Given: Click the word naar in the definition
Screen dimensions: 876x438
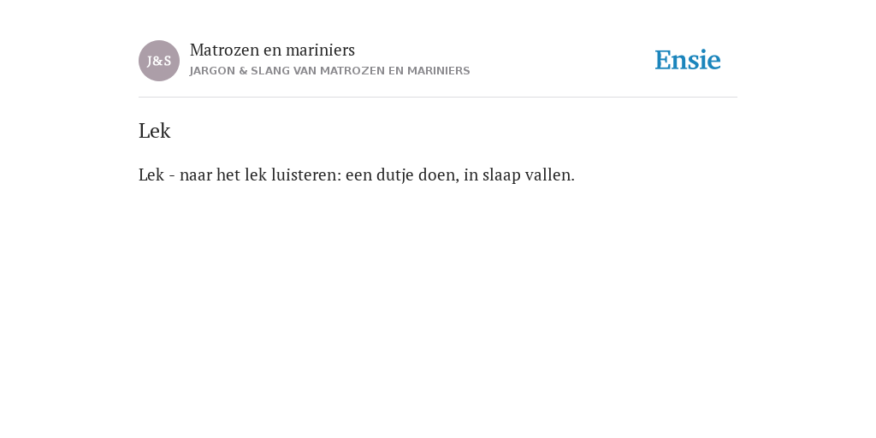Looking at the screenshot, I should pyautogui.click(x=196, y=175).
